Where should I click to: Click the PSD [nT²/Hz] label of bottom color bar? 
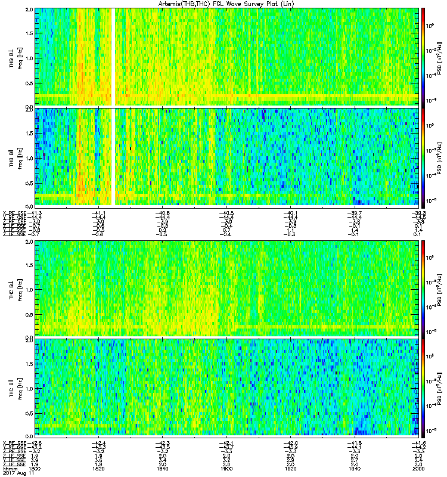(x=439, y=388)
